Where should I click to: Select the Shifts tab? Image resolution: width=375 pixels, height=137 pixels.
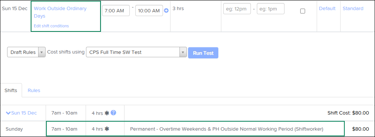click(x=11, y=91)
